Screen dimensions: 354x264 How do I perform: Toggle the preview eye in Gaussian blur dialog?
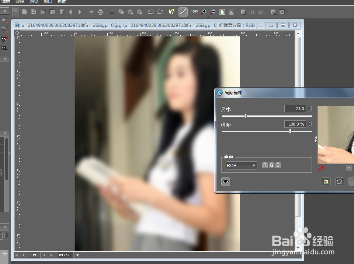point(226,182)
